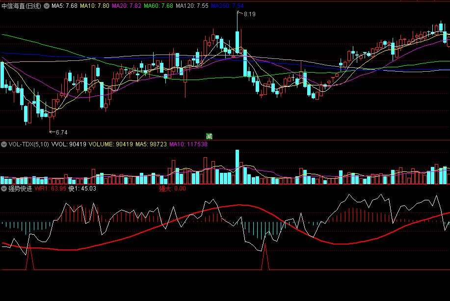Click the 6.74 low price annotation
Screen dimensions: 450x301
tap(61, 133)
